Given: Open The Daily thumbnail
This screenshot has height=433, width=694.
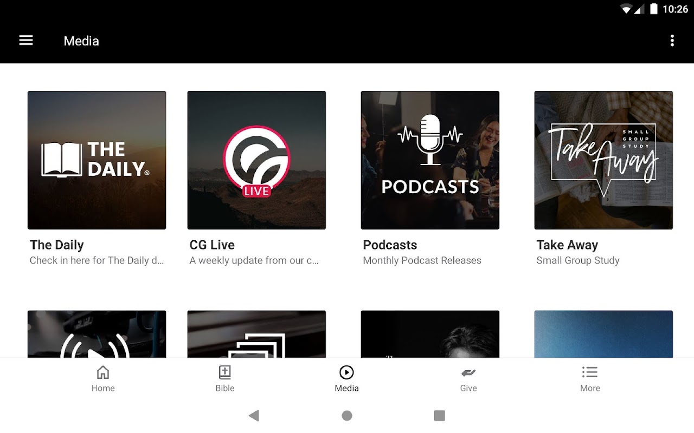Looking at the screenshot, I should click(x=97, y=160).
